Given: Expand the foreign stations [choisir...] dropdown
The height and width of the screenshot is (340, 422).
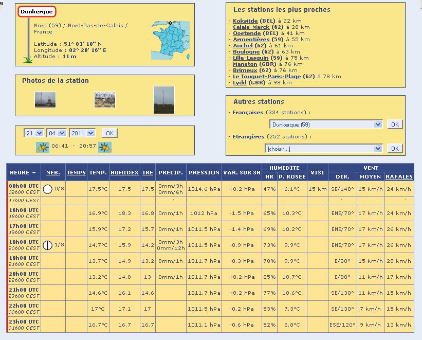Looking at the screenshot, I should point(323,148).
